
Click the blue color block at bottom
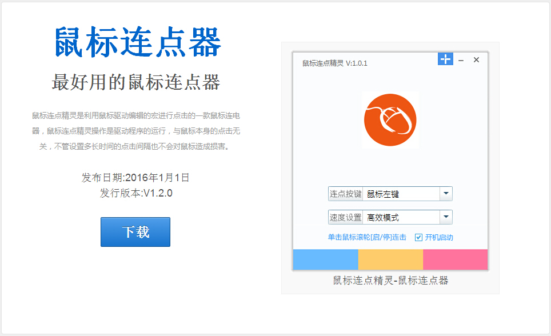click(325, 259)
